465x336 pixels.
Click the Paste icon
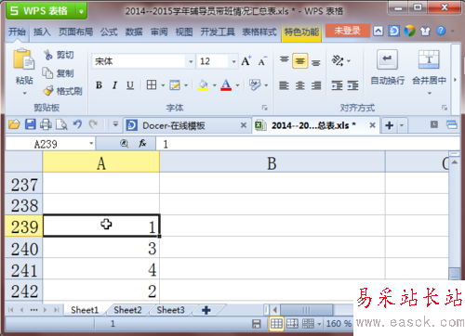pos(23,58)
